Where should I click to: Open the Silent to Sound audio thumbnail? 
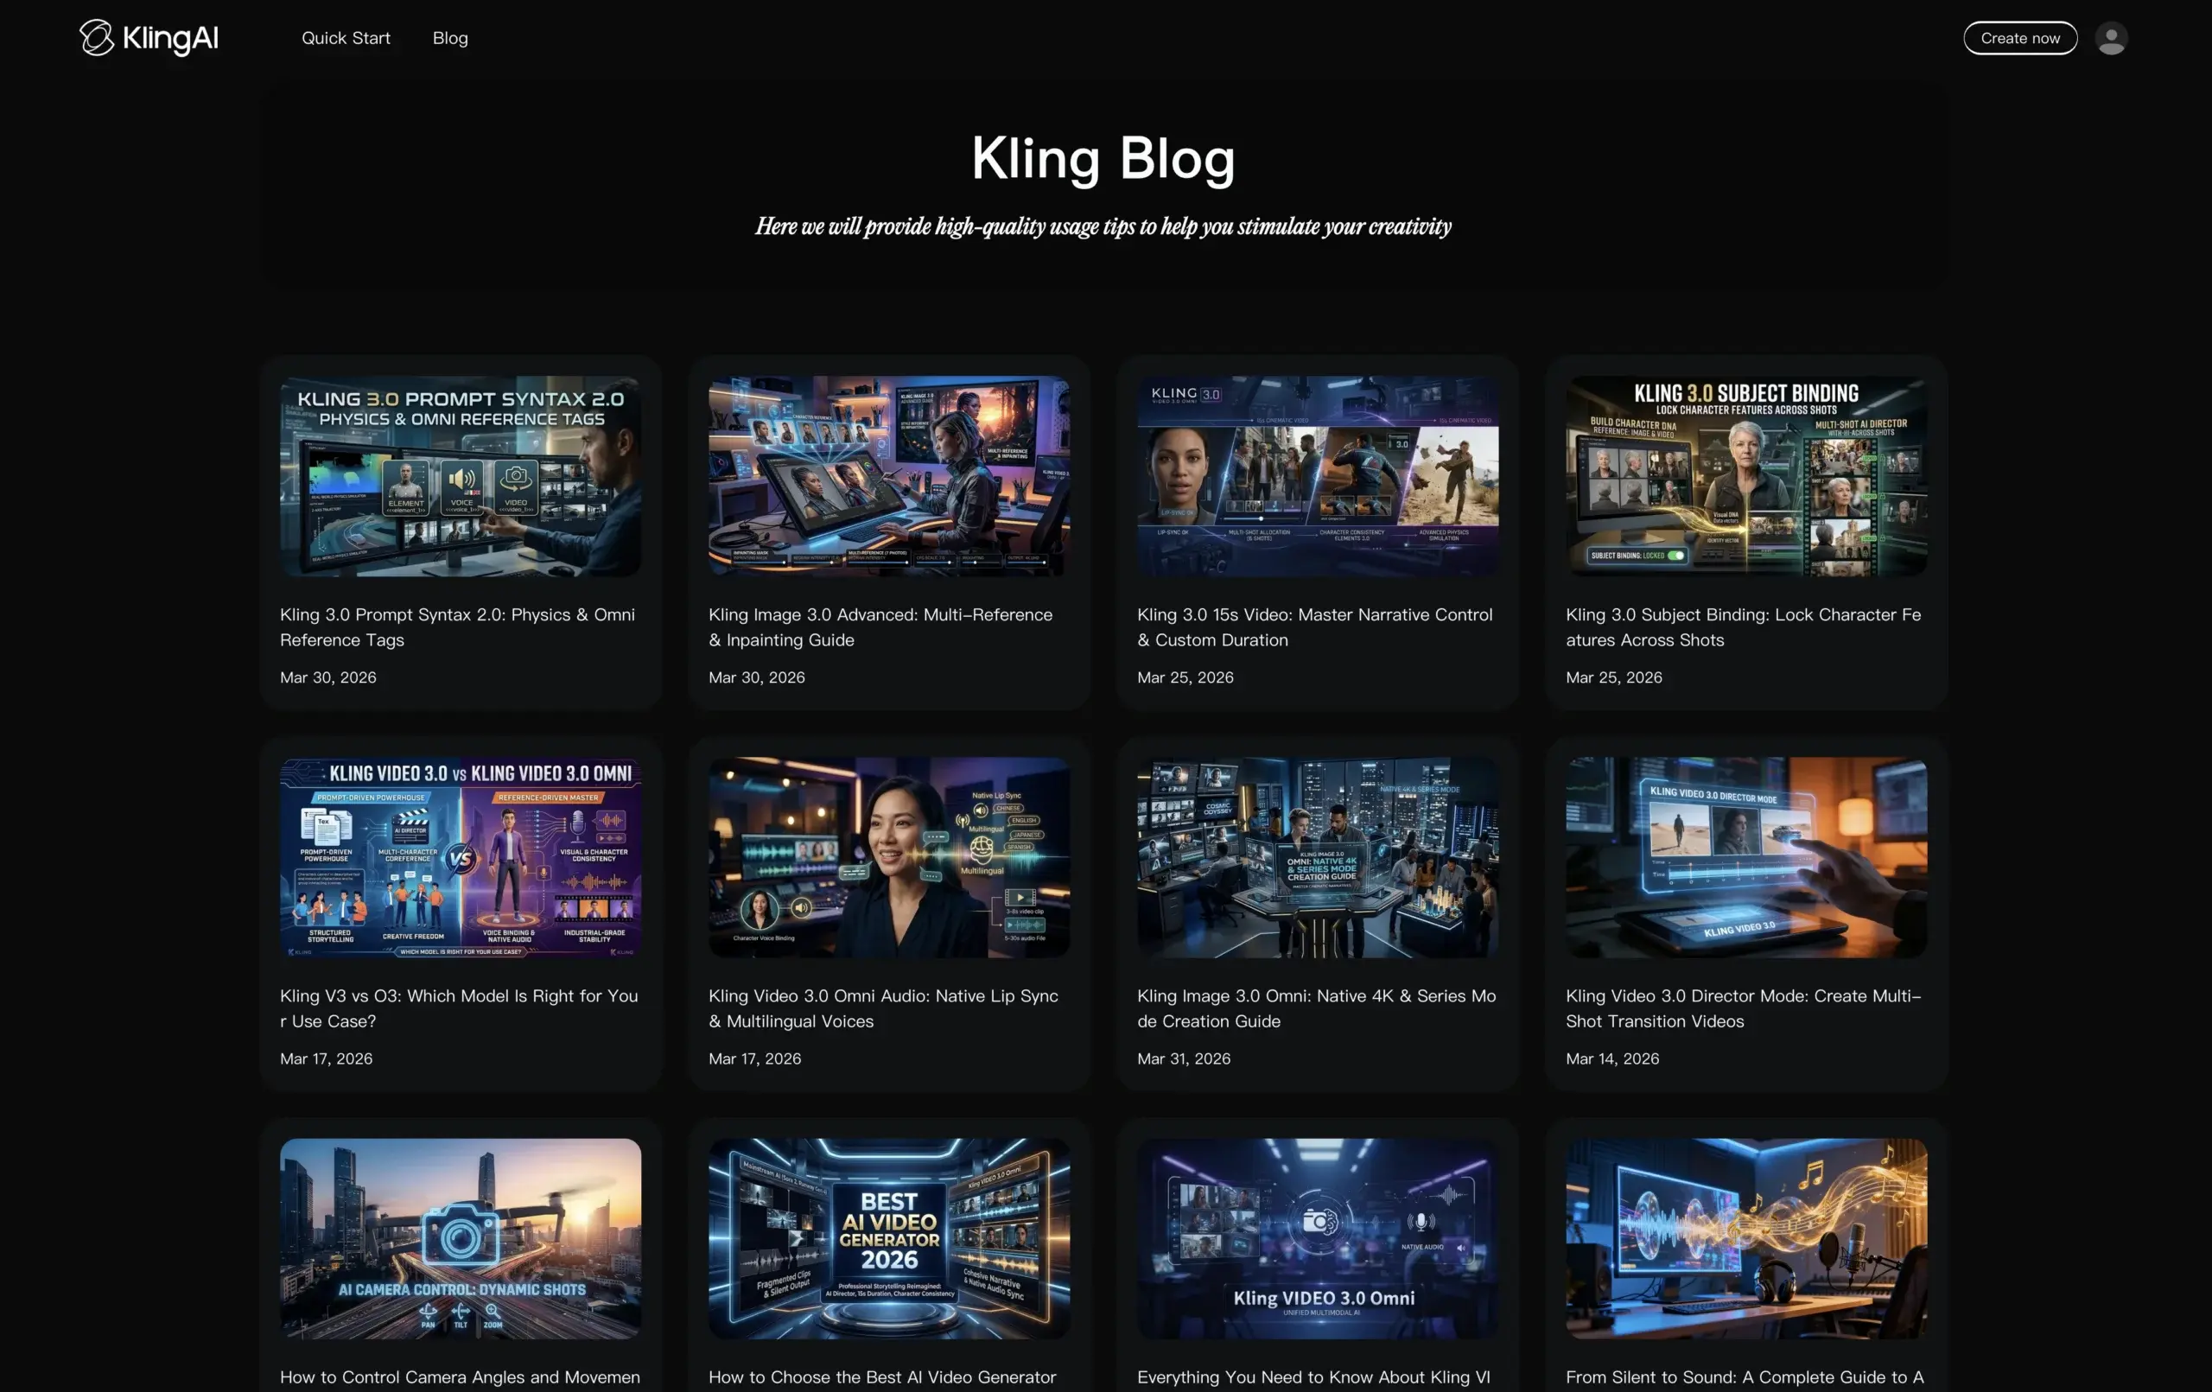click(1745, 1238)
